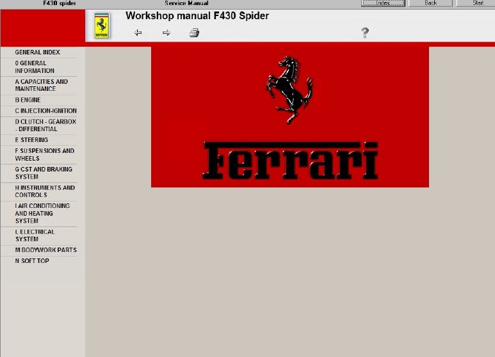The image size is (495, 357).
Task: Click the Index button
Action: (x=383, y=3)
